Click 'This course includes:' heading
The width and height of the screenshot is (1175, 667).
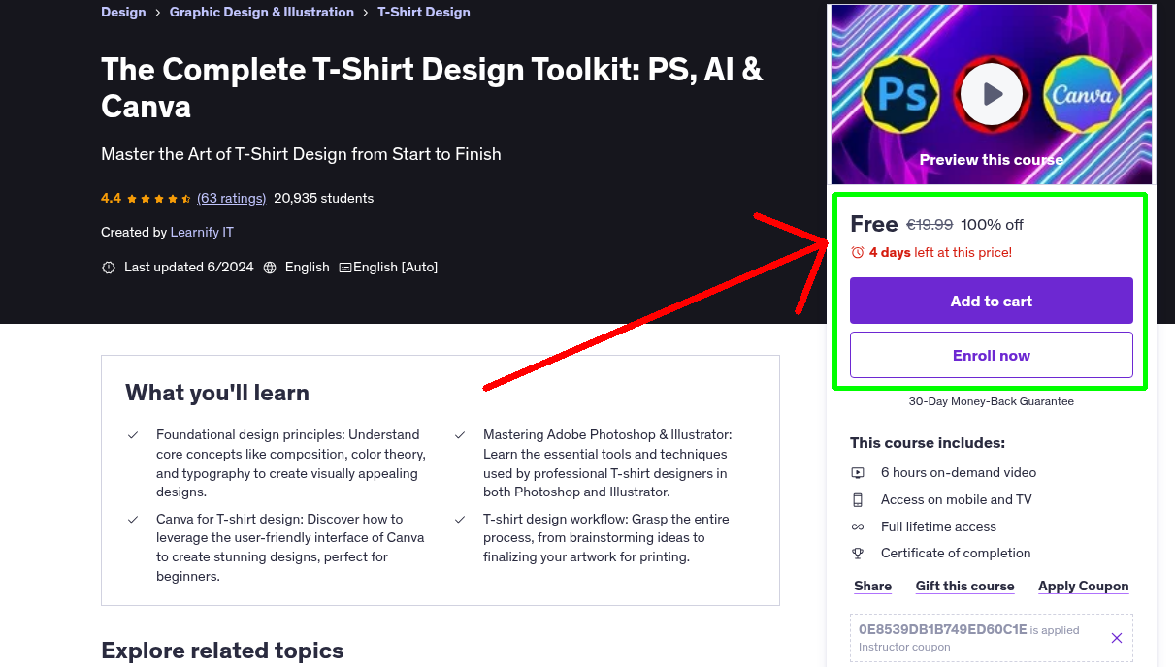click(x=928, y=443)
